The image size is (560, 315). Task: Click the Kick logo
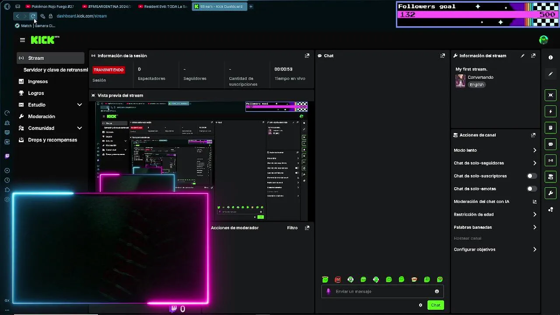tap(45, 40)
